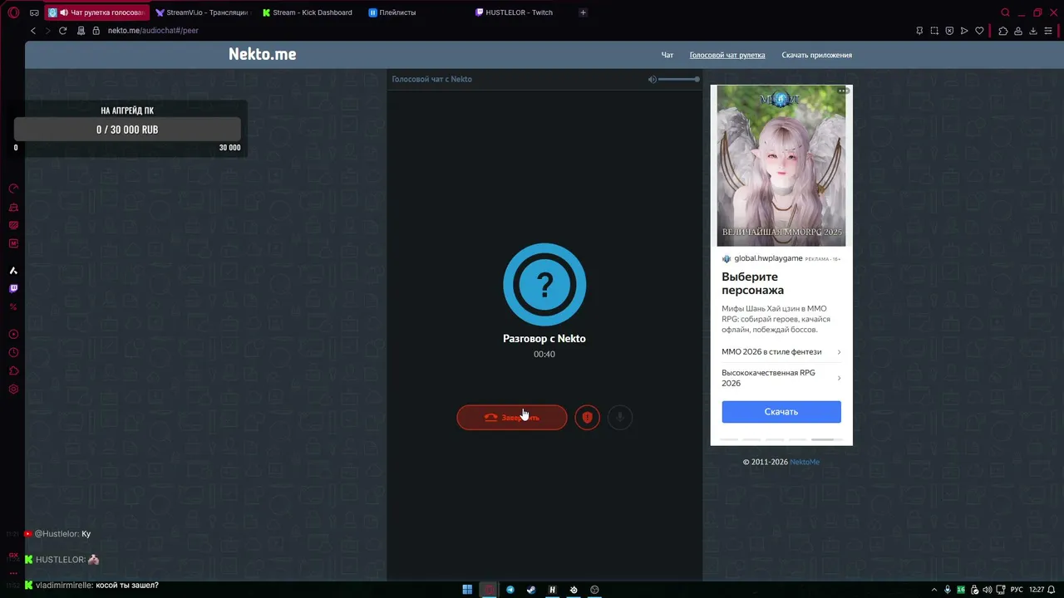Click the question mark avatar circle

[x=544, y=285]
